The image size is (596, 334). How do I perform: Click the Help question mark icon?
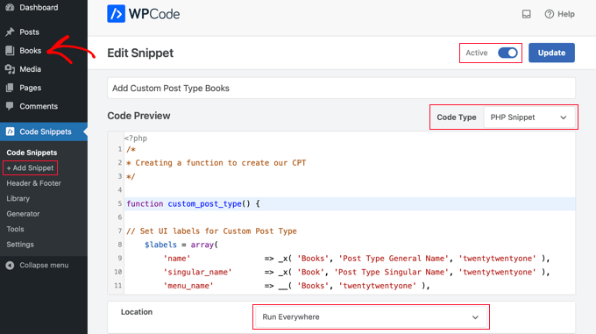tap(549, 14)
